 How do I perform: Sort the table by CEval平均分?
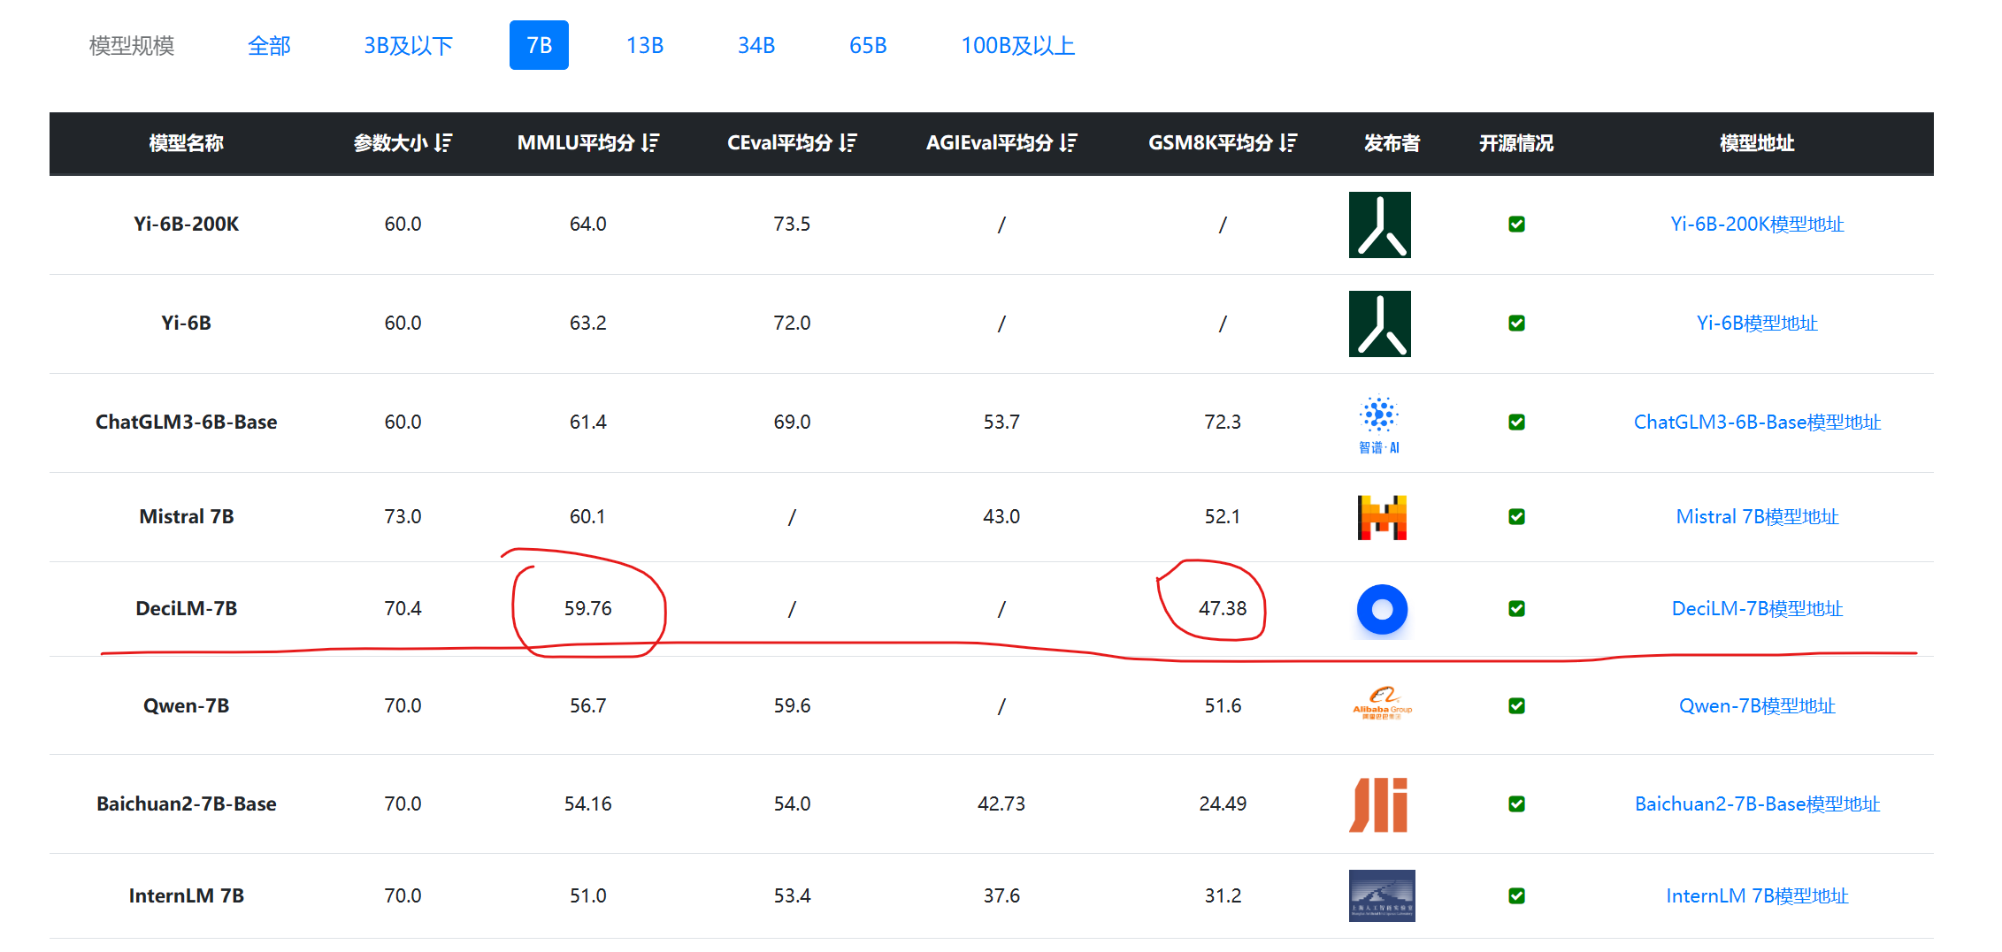(848, 143)
